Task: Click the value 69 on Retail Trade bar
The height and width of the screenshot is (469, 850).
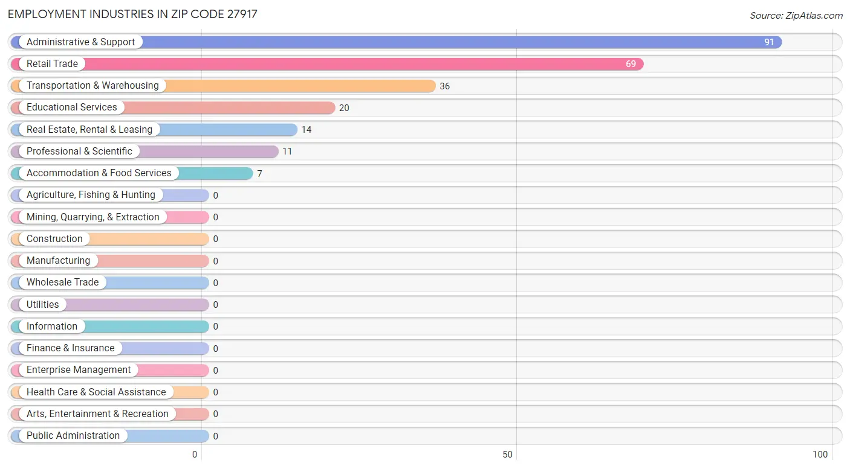Action: tap(631, 64)
